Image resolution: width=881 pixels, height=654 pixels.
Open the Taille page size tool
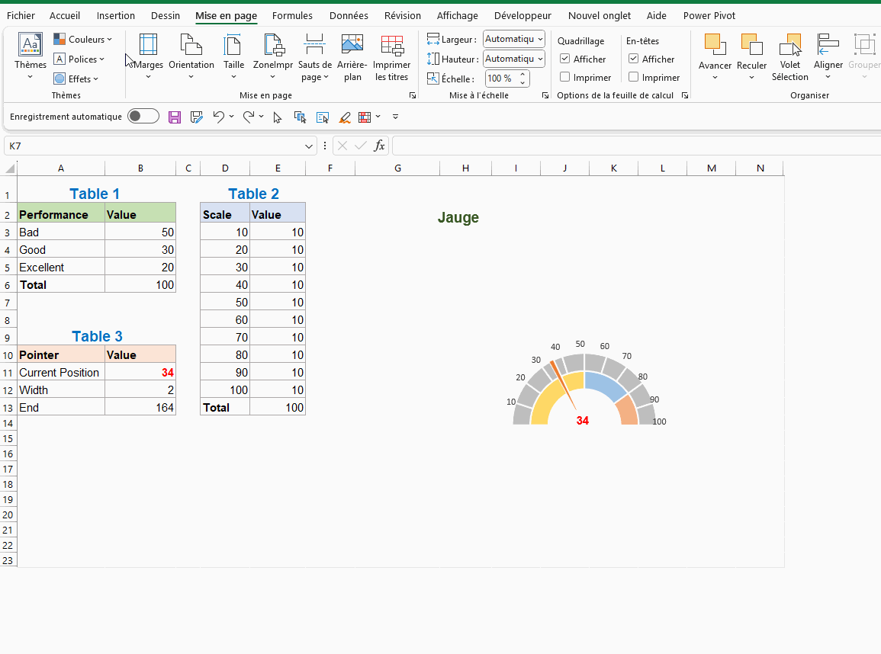coord(233,46)
